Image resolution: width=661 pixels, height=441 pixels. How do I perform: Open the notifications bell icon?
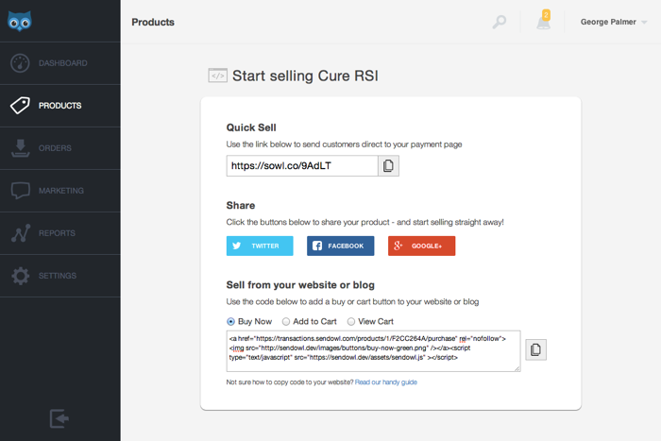544,21
